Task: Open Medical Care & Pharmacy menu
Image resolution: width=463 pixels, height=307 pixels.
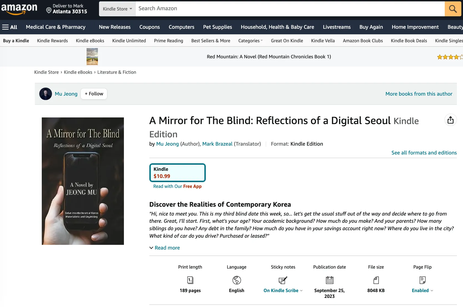Action: (56, 27)
